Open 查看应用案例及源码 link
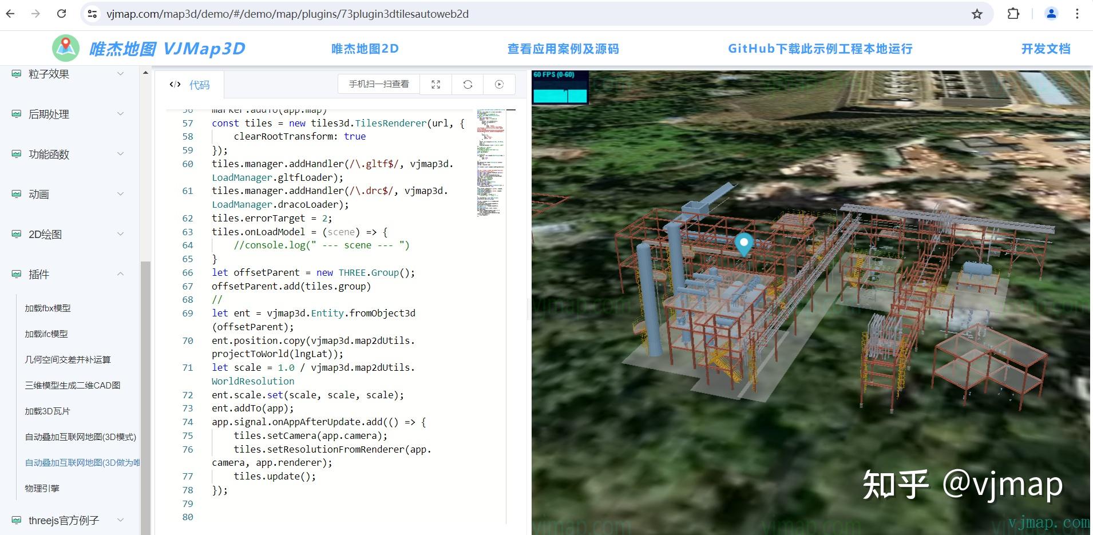 pos(563,48)
